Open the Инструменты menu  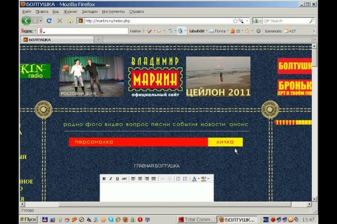(113, 11)
